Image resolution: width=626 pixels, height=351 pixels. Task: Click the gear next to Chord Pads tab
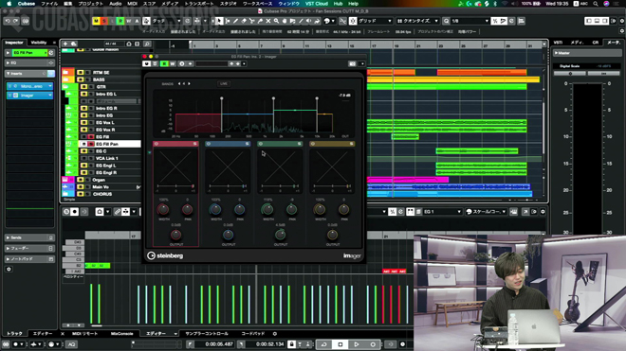(x=275, y=334)
